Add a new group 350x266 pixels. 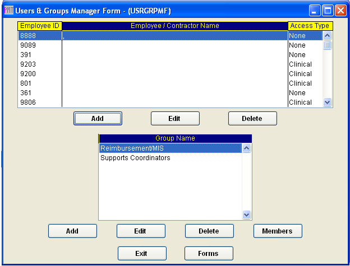coord(72,231)
